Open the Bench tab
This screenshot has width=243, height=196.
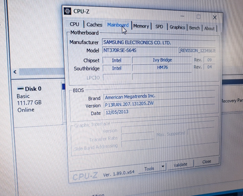click(194, 28)
